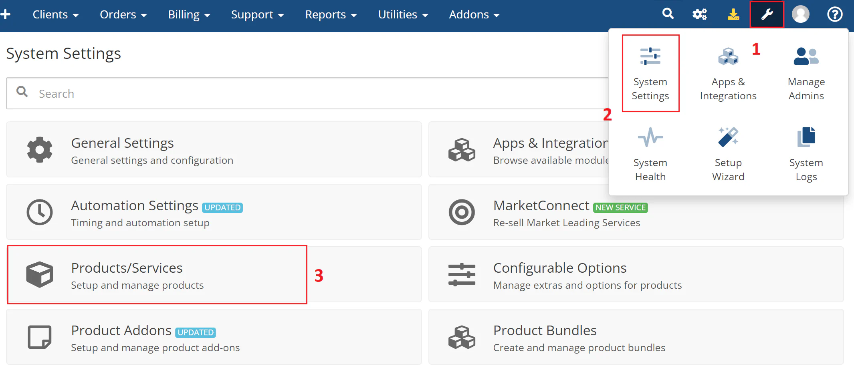Click the wrench tool icon in navbar
Viewport: 854px width, 366px height.
pyautogui.click(x=766, y=14)
